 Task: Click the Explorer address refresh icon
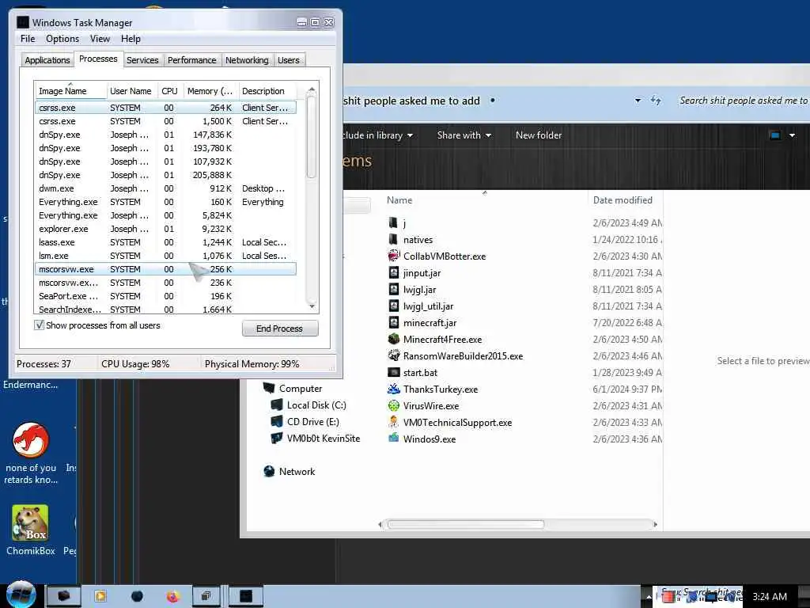656,101
